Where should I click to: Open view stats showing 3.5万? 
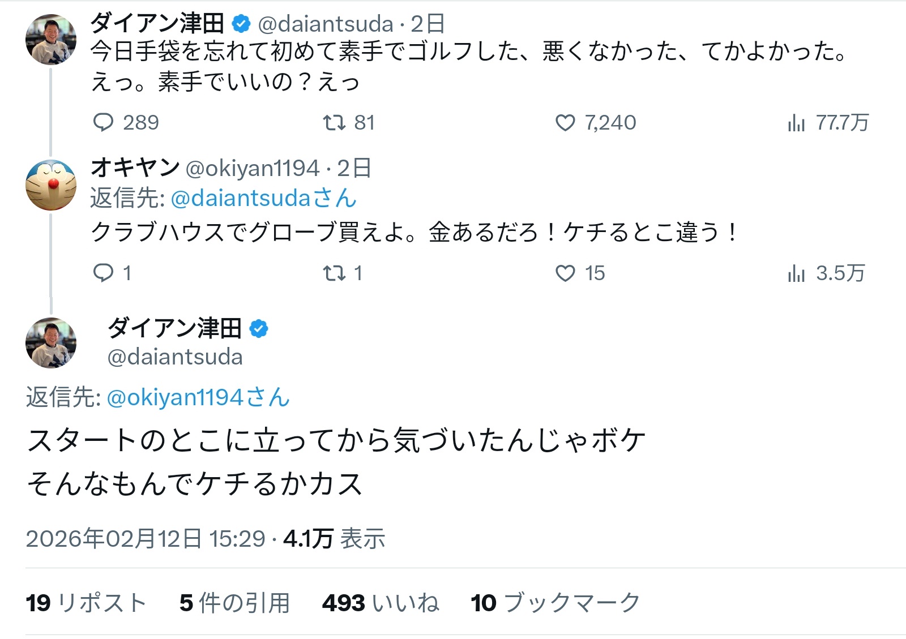point(796,273)
